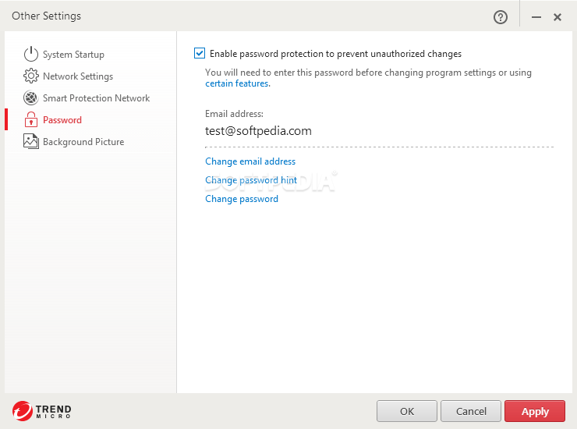The width and height of the screenshot is (577, 429).
Task: Click the red Apply button
Action: [x=535, y=411]
